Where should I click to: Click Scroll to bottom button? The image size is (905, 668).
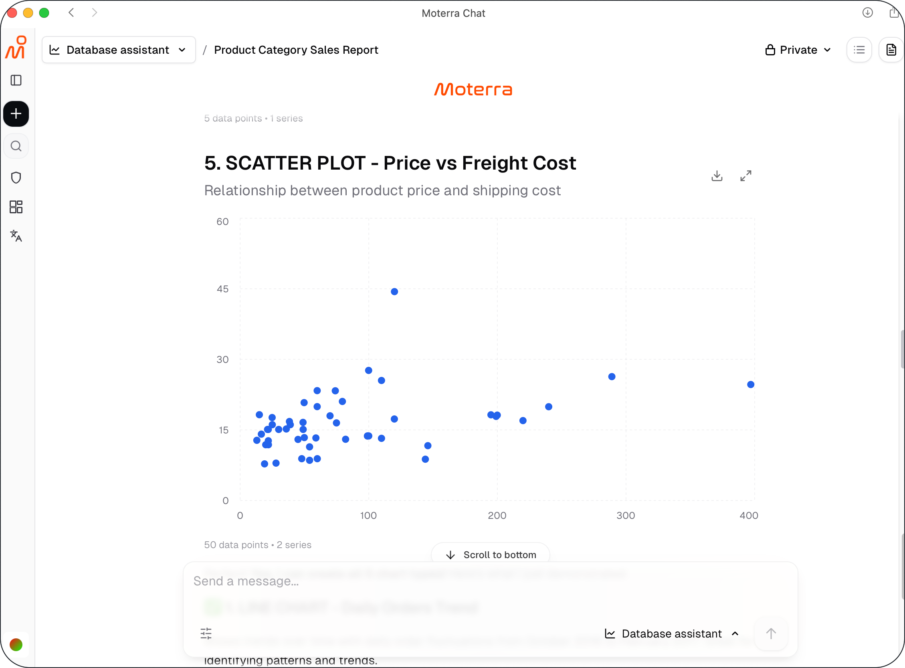tap(491, 555)
